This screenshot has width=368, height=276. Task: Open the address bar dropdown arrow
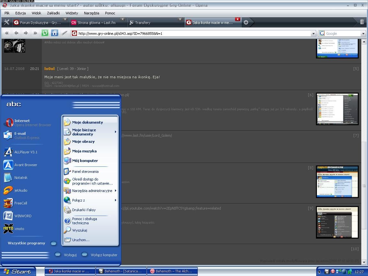(313, 33)
